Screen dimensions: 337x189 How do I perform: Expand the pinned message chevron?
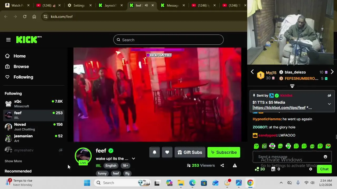coord(329,104)
